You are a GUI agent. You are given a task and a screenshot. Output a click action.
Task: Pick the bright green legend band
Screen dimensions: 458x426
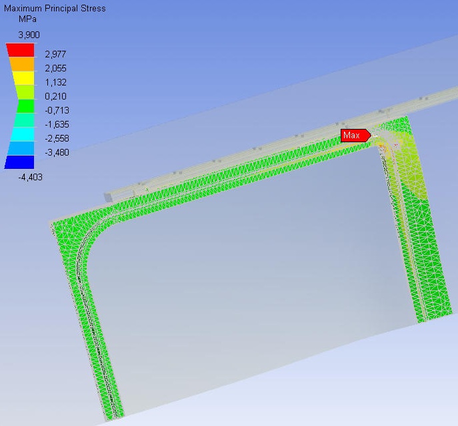point(19,106)
